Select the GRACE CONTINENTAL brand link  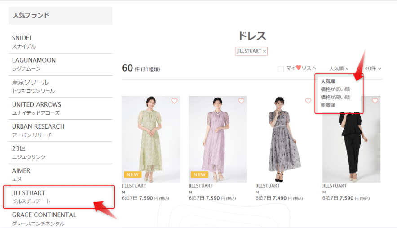tap(61, 219)
